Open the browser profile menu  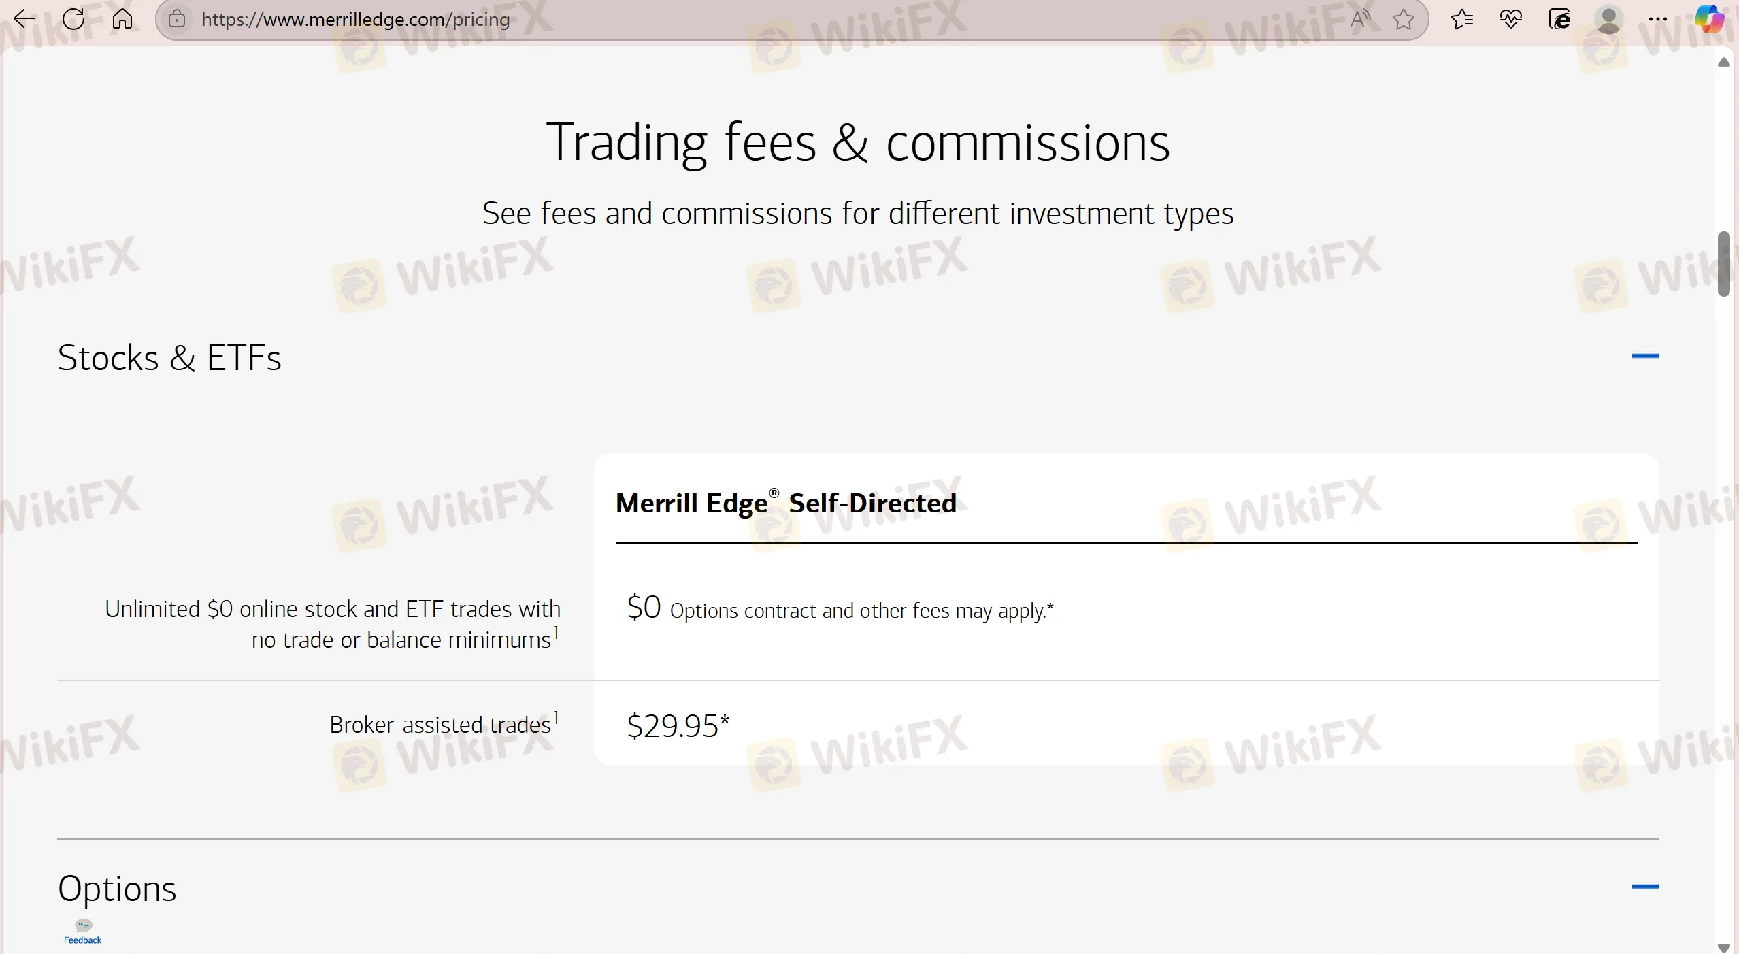pyautogui.click(x=1610, y=19)
